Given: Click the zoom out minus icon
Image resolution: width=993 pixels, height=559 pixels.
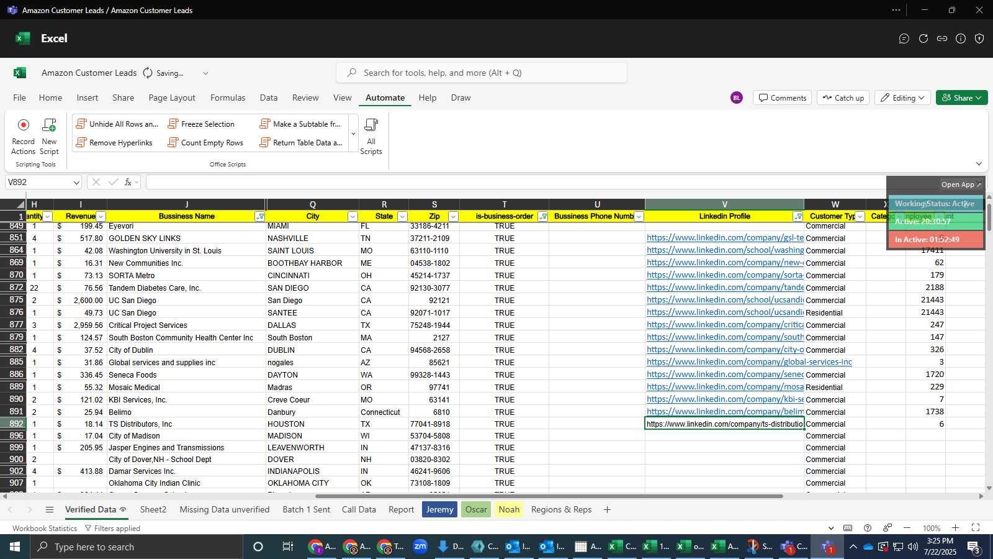Looking at the screenshot, I should [907, 528].
